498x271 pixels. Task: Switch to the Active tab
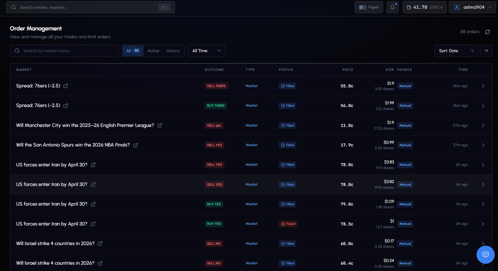tap(153, 51)
